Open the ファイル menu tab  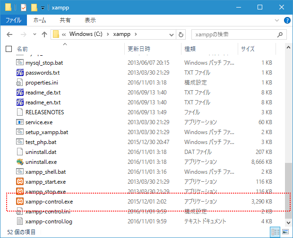[x=13, y=20]
